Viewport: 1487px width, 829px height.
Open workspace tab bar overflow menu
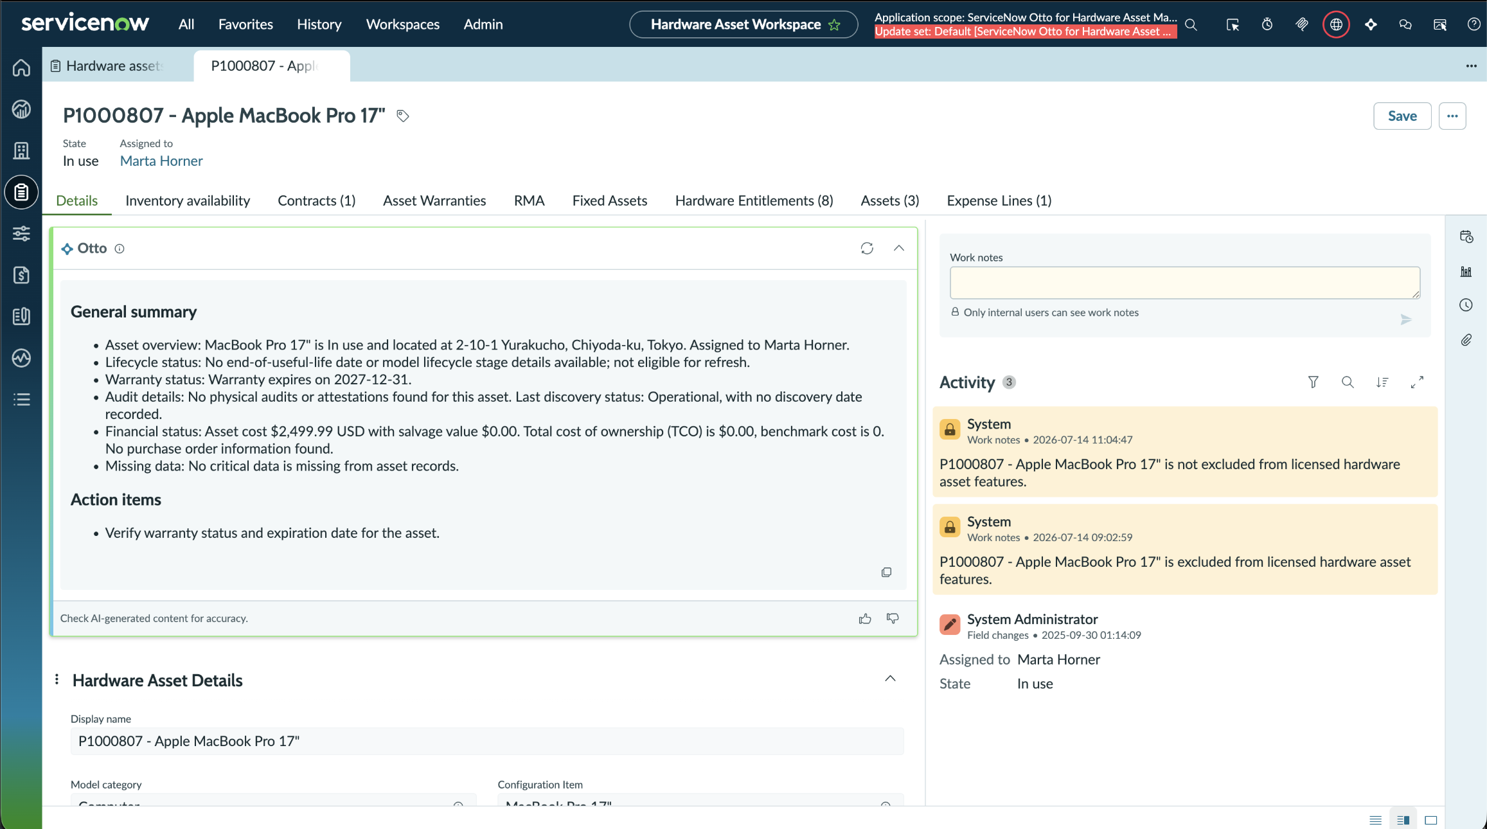(x=1471, y=66)
